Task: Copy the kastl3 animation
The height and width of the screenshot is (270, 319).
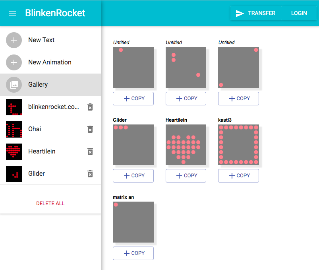Action: pyautogui.click(x=238, y=176)
